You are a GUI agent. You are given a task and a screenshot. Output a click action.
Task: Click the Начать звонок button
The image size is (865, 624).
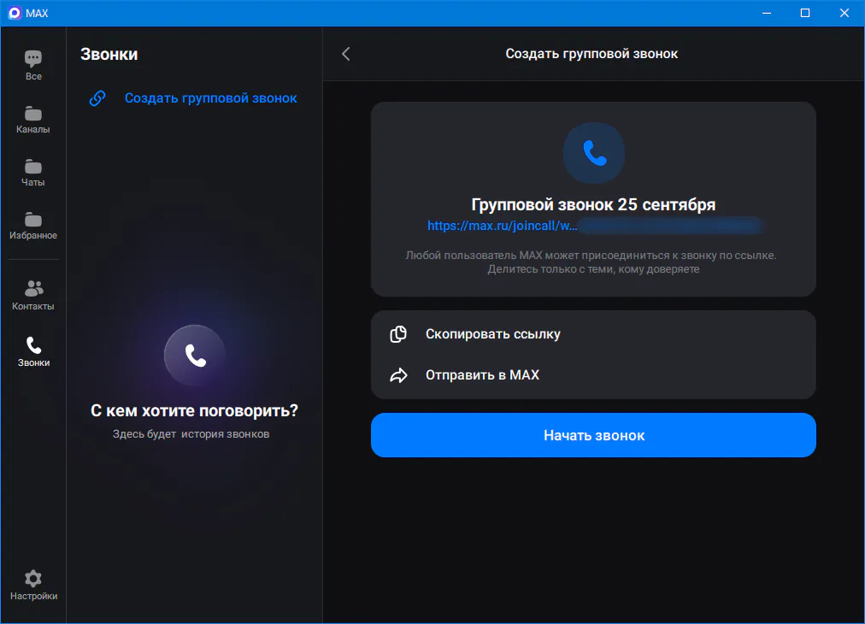593,435
